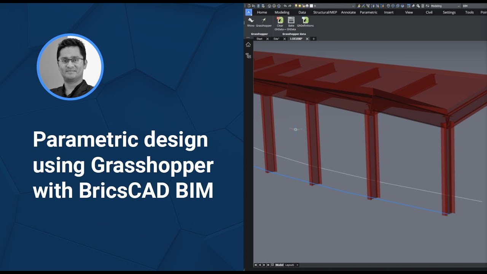Image resolution: width=487 pixels, height=274 pixels.
Task: Switch to the View ribbon tab
Action: (x=409, y=12)
